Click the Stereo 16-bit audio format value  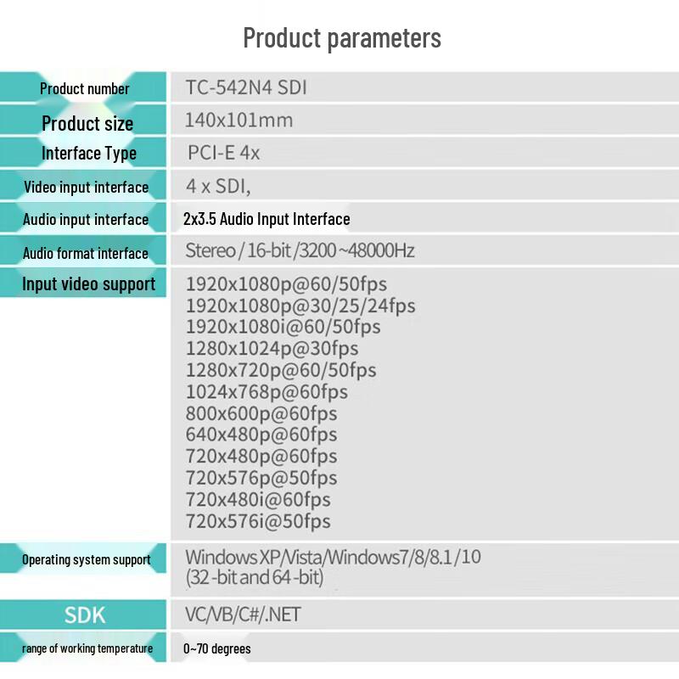(300, 250)
